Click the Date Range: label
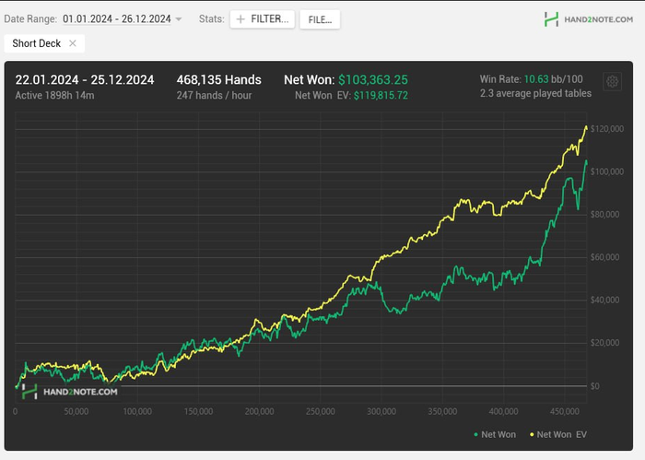Screen dimensions: 645x460 click(x=30, y=19)
